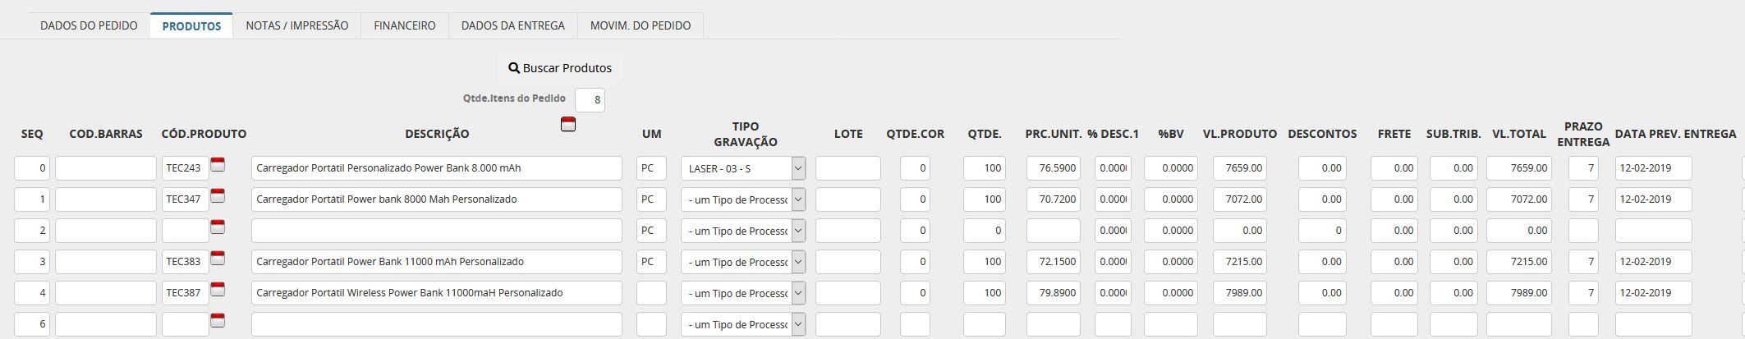Viewport: 1745px width, 339px height.
Task: Click the calendar icon in empty row 2
Action: (218, 227)
